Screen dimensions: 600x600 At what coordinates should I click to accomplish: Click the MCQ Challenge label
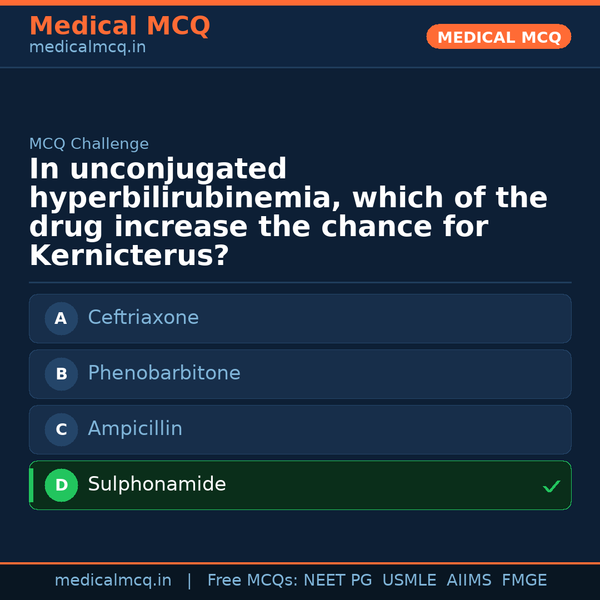89,144
